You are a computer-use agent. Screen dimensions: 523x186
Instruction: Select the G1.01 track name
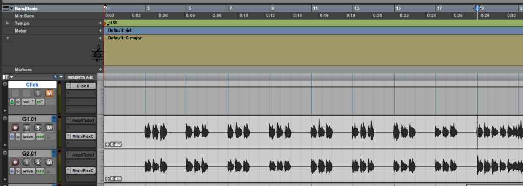tap(29, 119)
